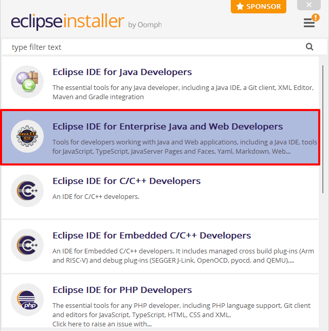The height and width of the screenshot is (331, 329).
Task: Click description about Arm and RISC-V cross build plug-ins
Action: point(183,255)
